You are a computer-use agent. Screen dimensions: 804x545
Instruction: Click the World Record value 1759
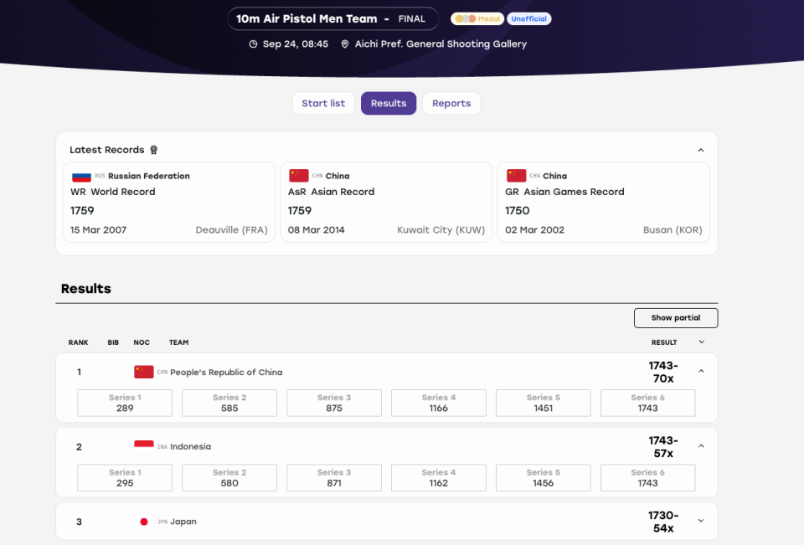click(82, 211)
